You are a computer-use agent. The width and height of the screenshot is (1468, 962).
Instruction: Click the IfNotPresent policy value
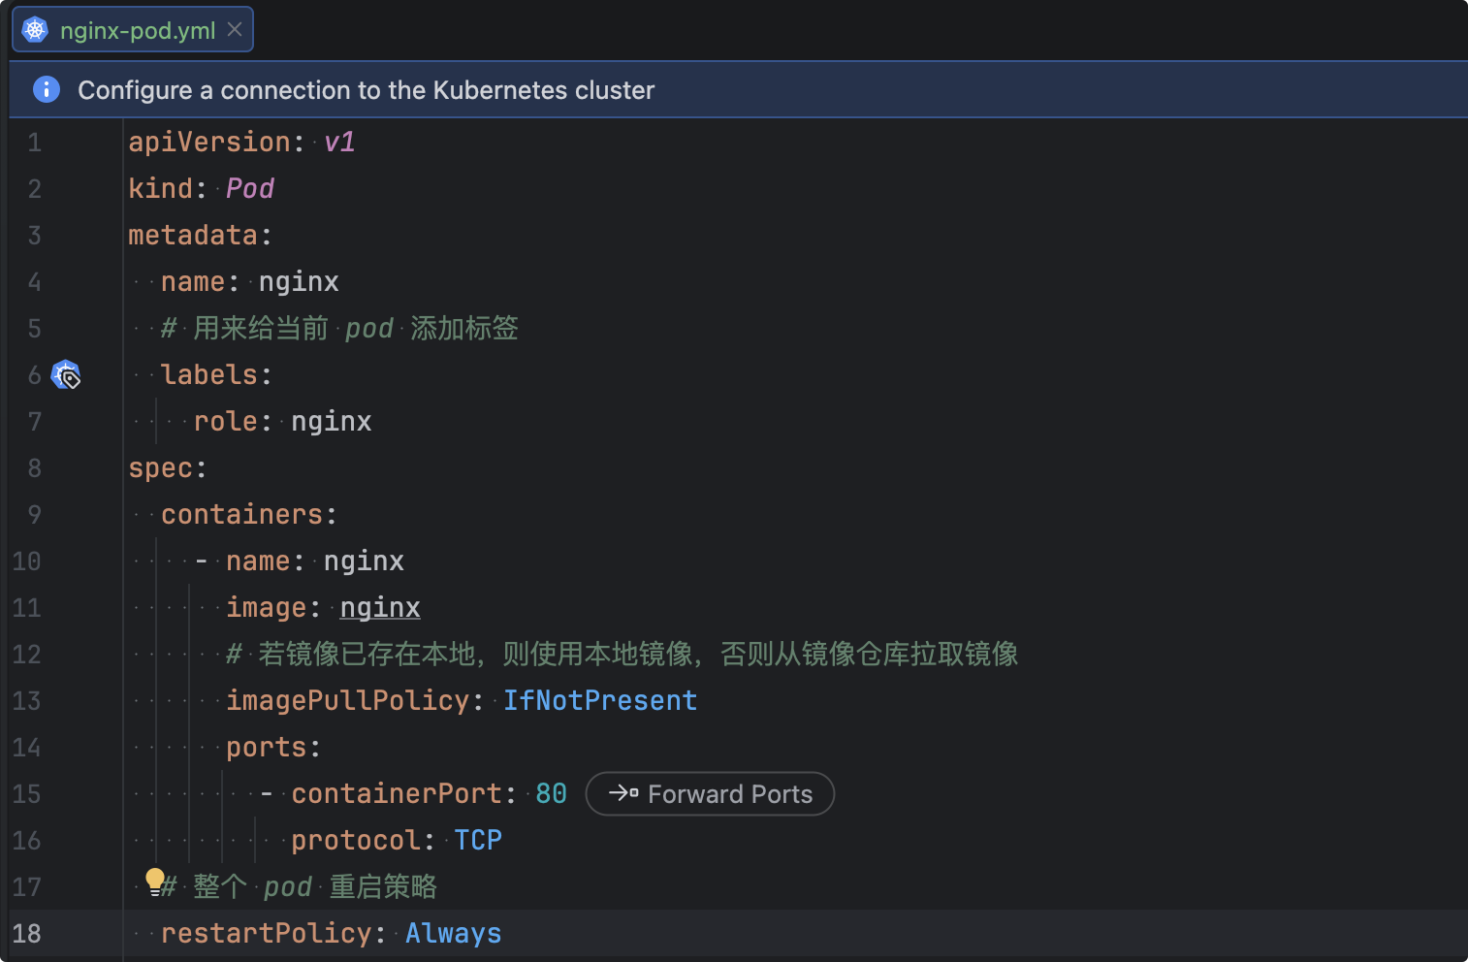click(x=600, y=700)
